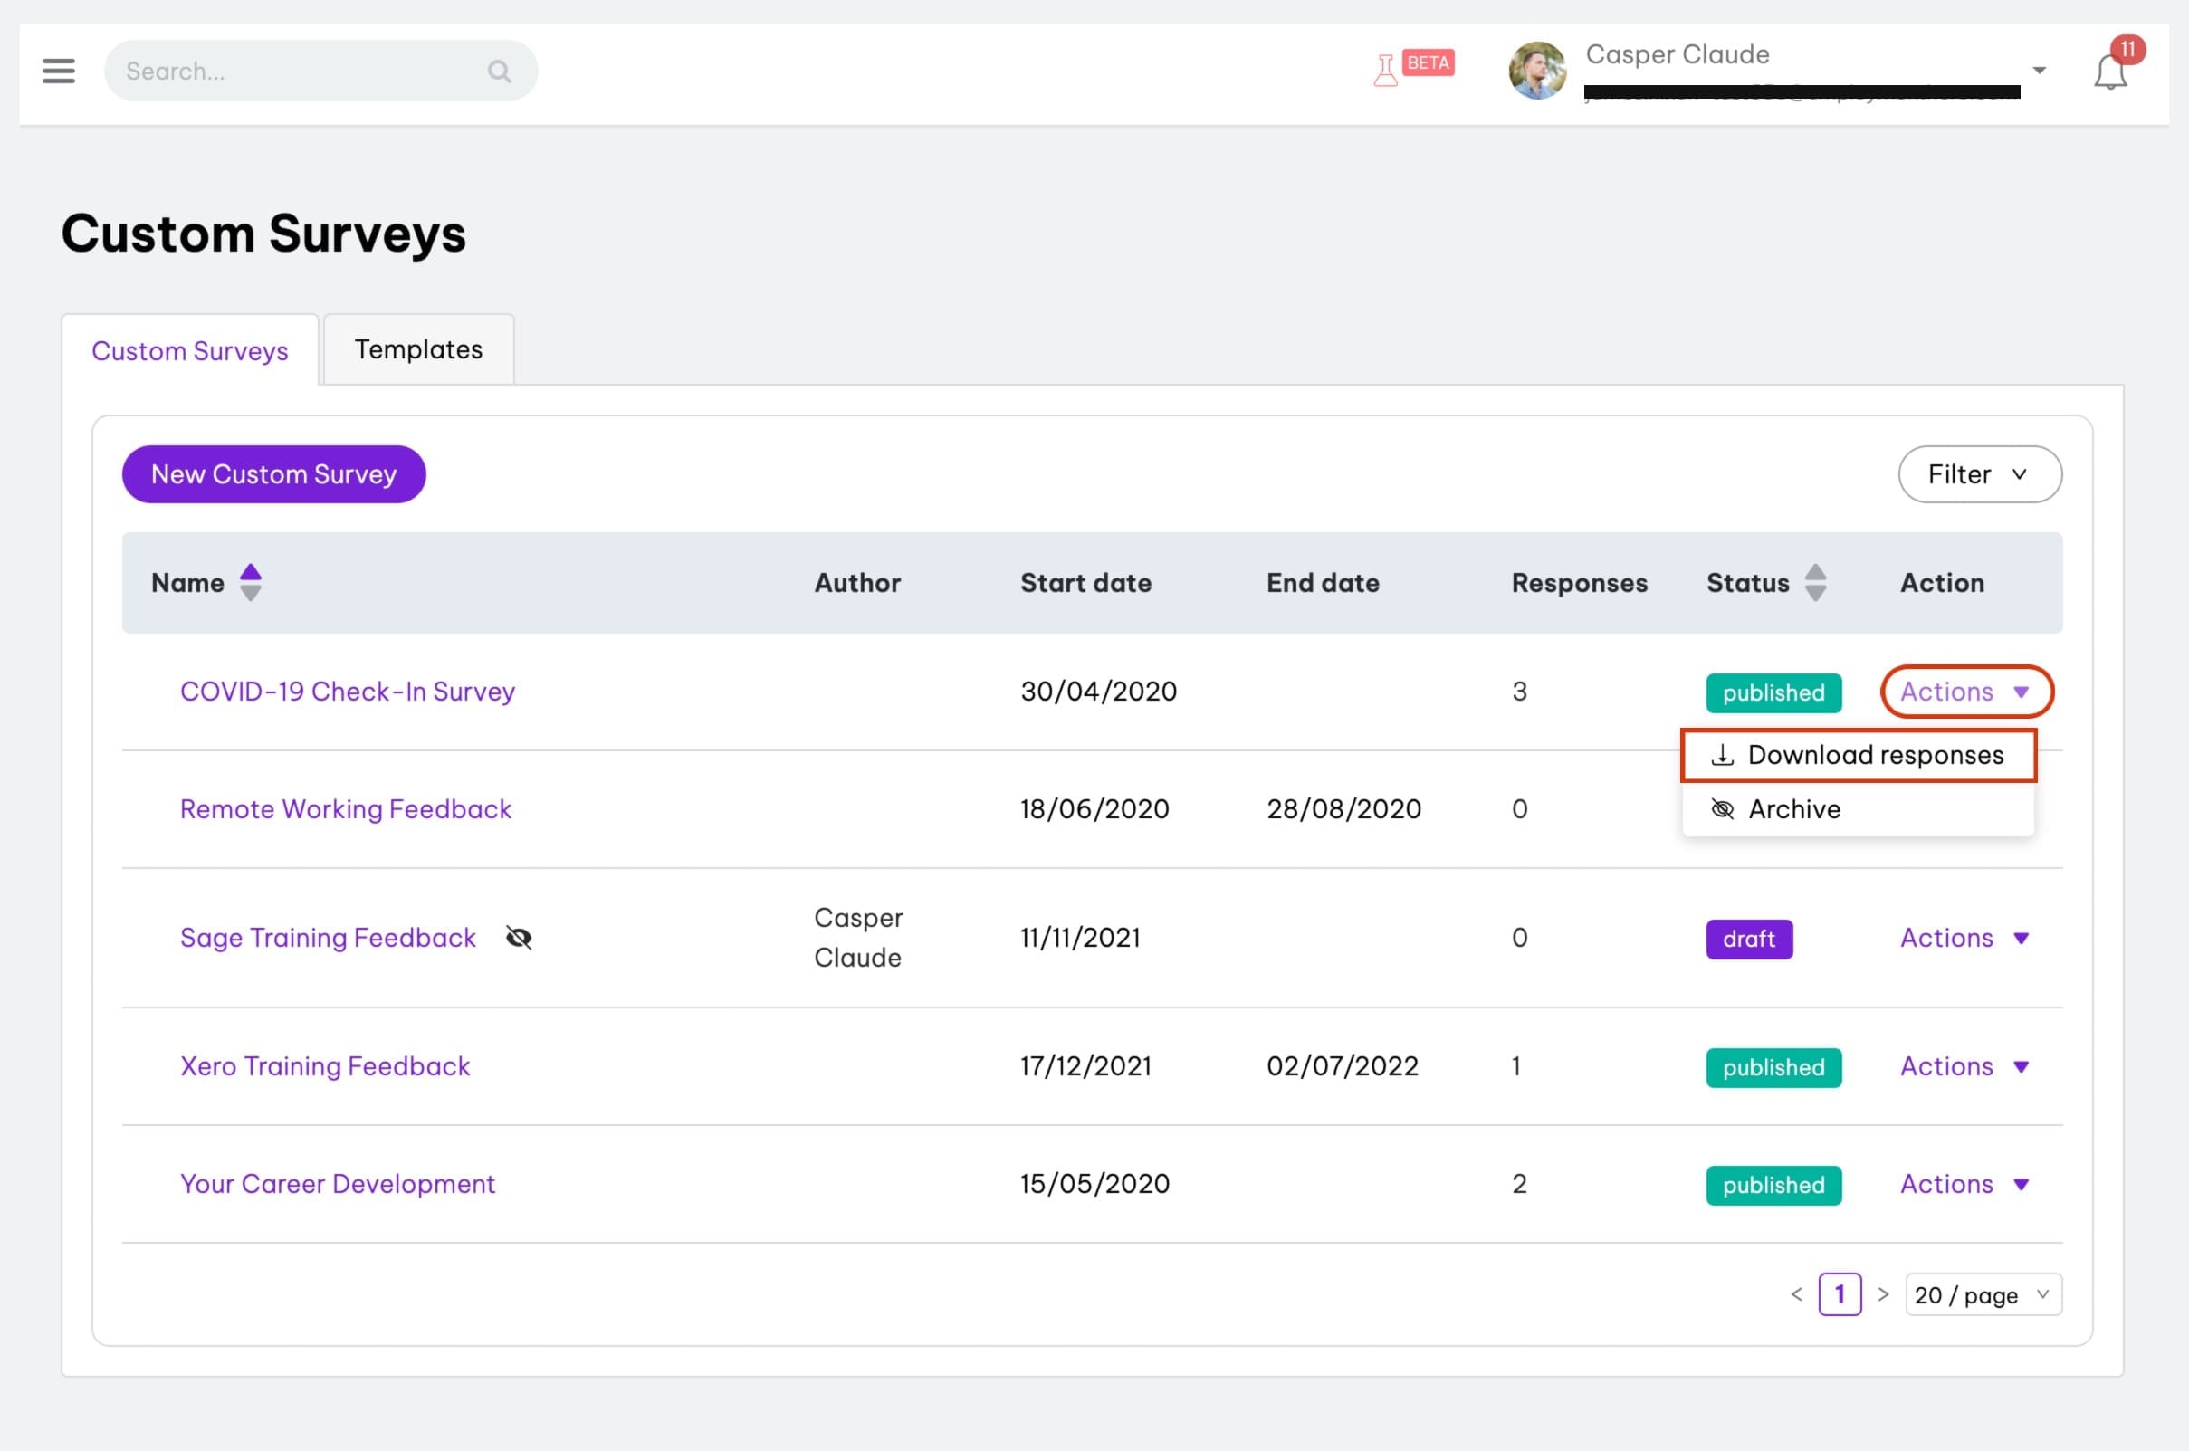Click the Start date column header
Image resolution: width=2189 pixels, height=1451 pixels.
coord(1085,582)
